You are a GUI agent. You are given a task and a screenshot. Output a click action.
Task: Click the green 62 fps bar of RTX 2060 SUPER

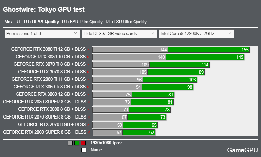pos(139,132)
